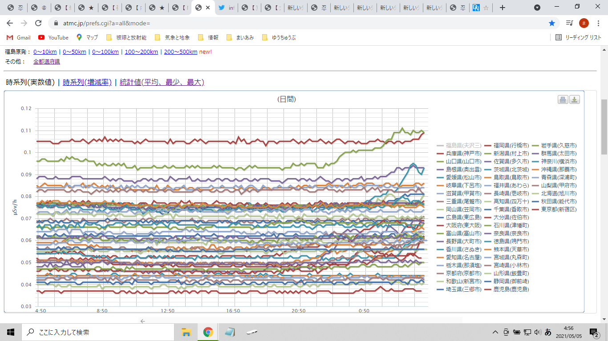Expand the ゆうちゅうぶ bookmark folder
608x341 pixels.
[279, 38]
